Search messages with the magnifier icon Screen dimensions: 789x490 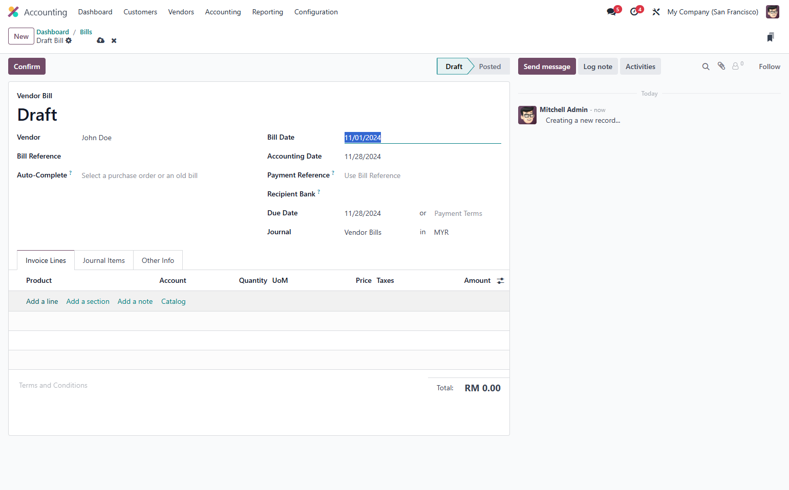(706, 66)
